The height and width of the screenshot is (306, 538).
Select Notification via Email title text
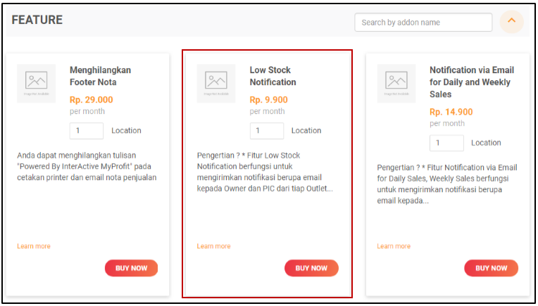[471, 82]
